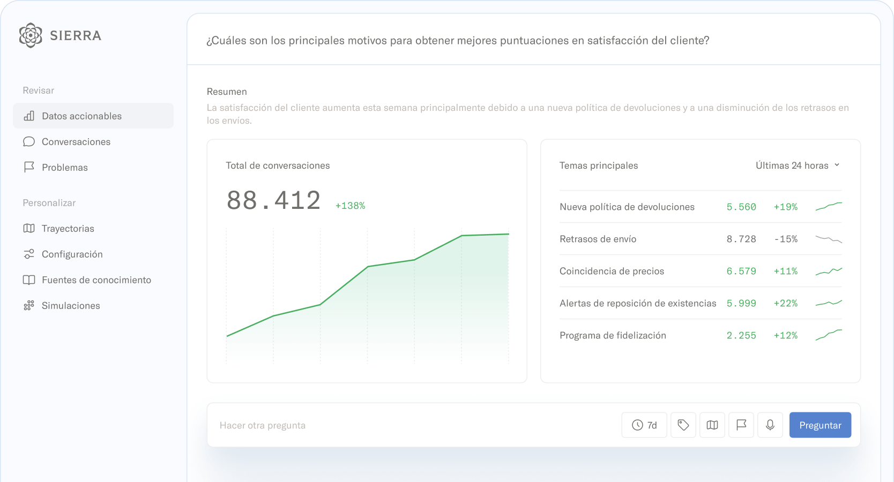The image size is (894, 482).
Task: Click the Datos accionables bar chart icon
Action: tap(29, 116)
